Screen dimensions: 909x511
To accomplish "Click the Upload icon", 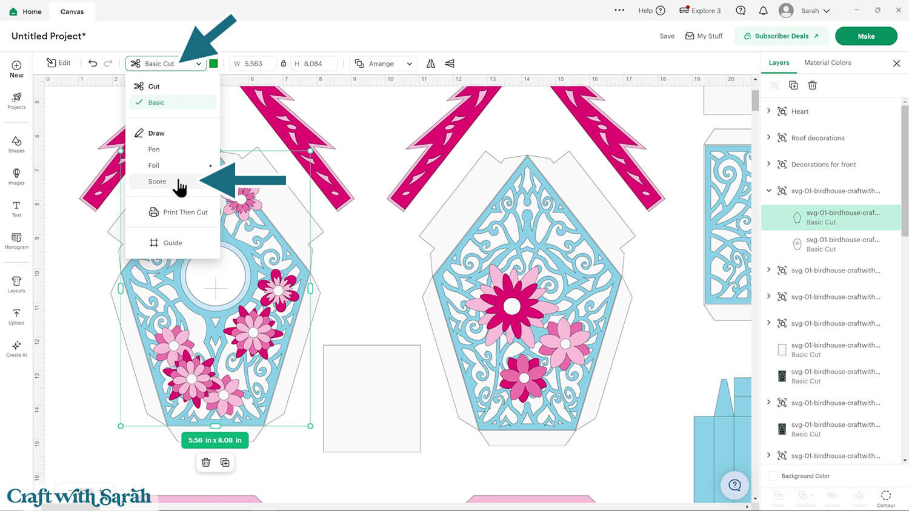I will (x=16, y=316).
